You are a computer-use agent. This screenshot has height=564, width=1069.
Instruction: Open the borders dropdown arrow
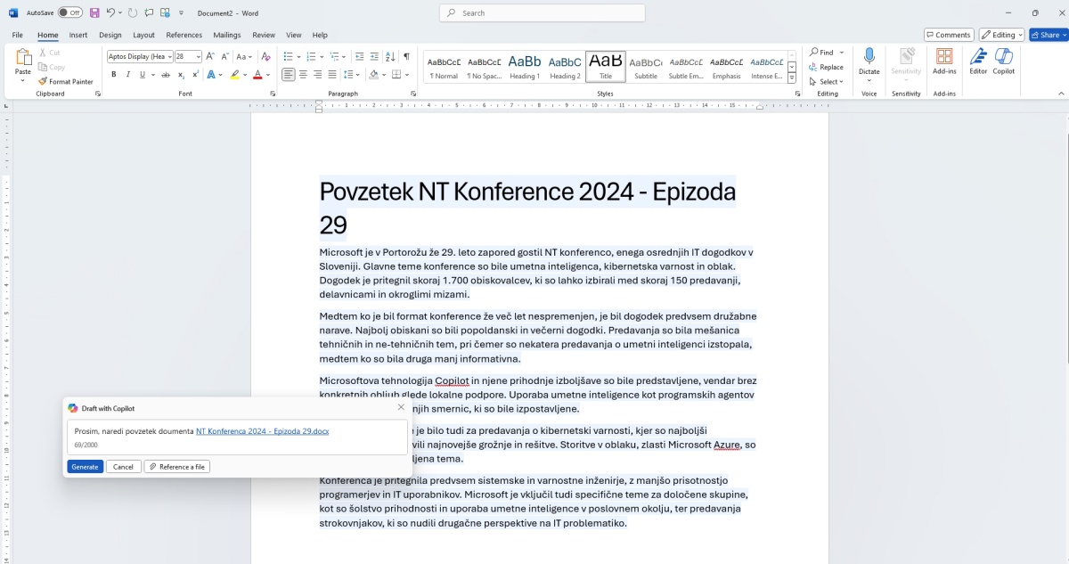(407, 75)
